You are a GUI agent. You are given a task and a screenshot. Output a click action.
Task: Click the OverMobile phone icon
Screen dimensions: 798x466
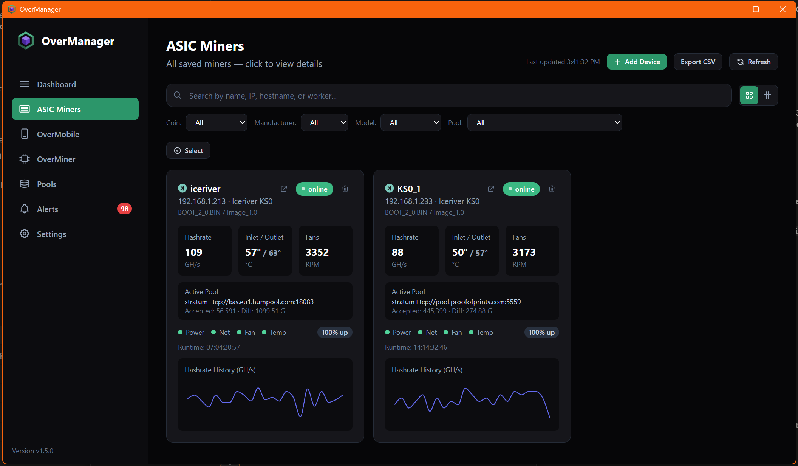pos(25,134)
